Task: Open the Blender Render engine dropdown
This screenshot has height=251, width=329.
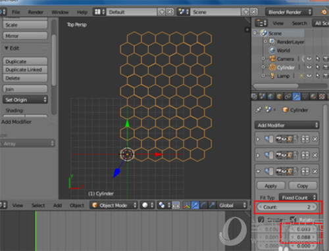Action: pyautogui.click(x=289, y=12)
